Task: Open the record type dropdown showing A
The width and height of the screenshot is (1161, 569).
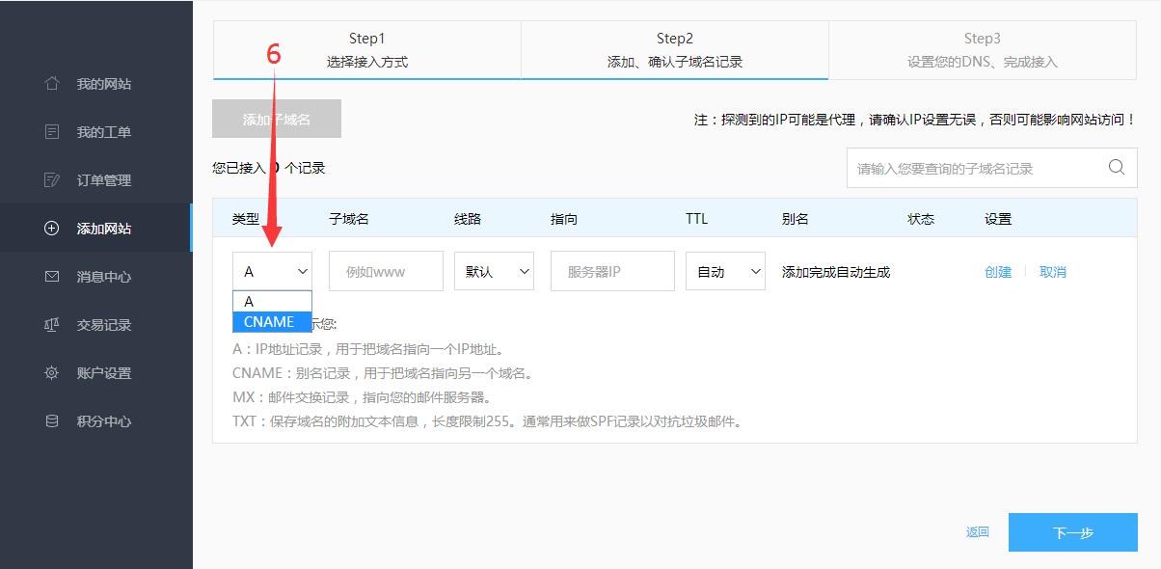Action: click(272, 271)
